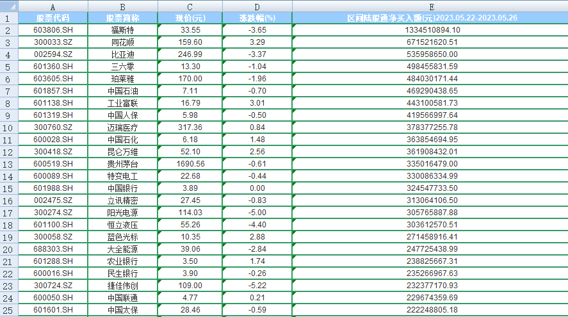Select row 13 header
The height and width of the screenshot is (317, 568).
click(x=9, y=164)
